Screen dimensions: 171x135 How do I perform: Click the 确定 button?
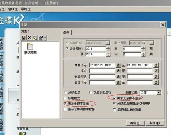coord(135,123)
